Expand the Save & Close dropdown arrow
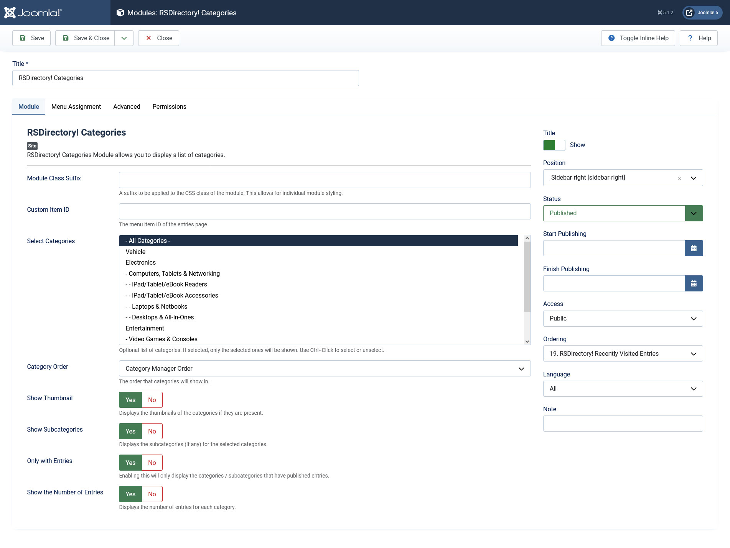This screenshot has width=730, height=548. click(x=124, y=38)
